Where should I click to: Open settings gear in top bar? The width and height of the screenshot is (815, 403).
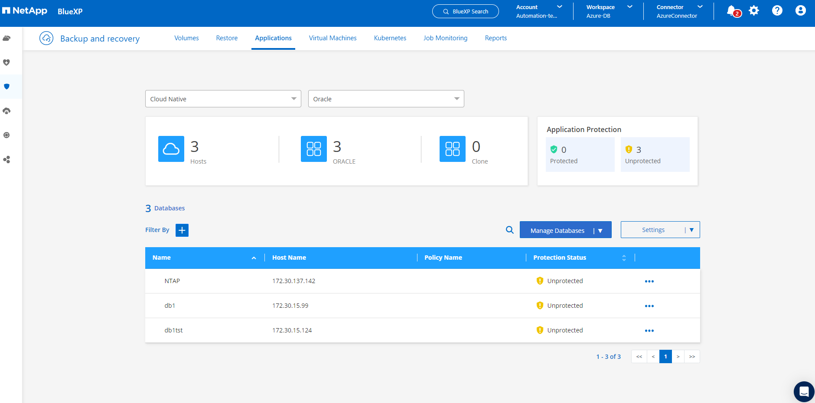point(754,11)
